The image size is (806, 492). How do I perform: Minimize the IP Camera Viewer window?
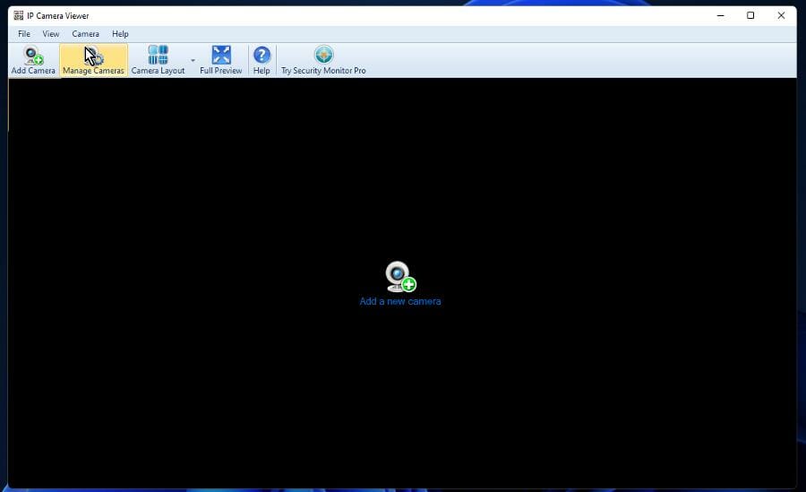[720, 15]
